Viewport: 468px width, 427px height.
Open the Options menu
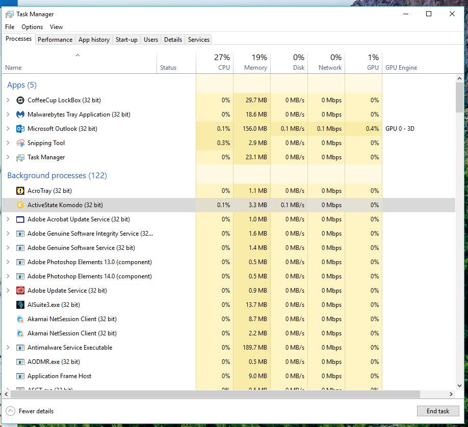point(32,27)
